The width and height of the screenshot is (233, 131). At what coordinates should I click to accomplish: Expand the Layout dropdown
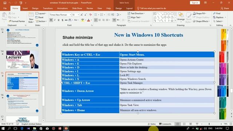[x=41, y=13]
